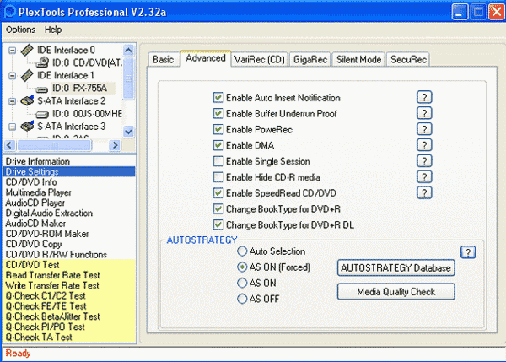Screen dimensions: 506x362
Task: Open the Help menu
Action: [53, 30]
